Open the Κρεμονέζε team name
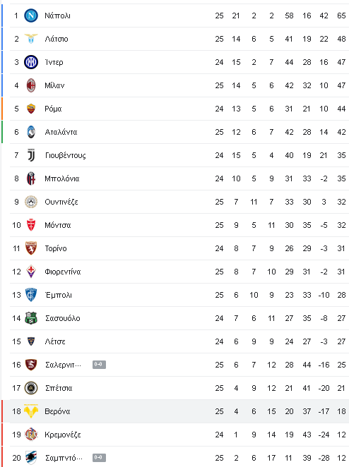This screenshot has width=349, height=467. pyautogui.click(x=63, y=435)
